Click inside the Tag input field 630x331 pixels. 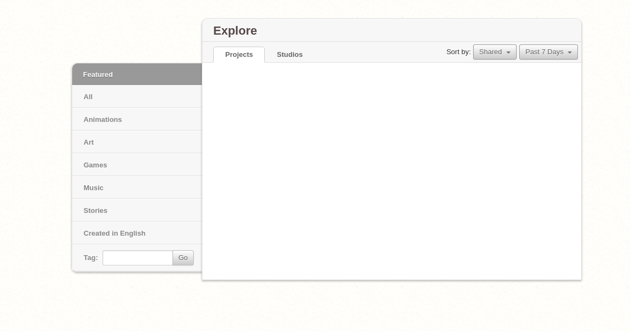pyautogui.click(x=137, y=257)
